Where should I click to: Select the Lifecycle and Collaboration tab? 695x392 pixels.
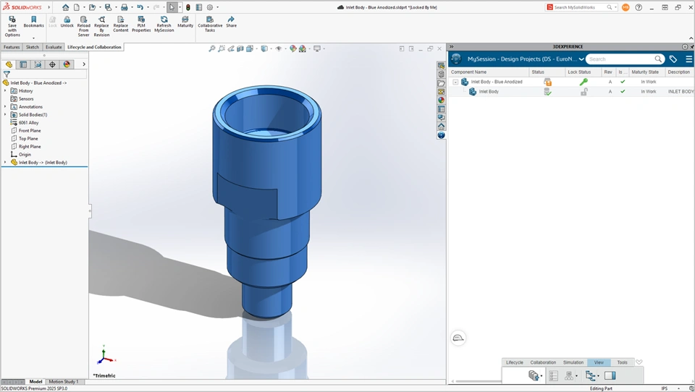coord(94,47)
